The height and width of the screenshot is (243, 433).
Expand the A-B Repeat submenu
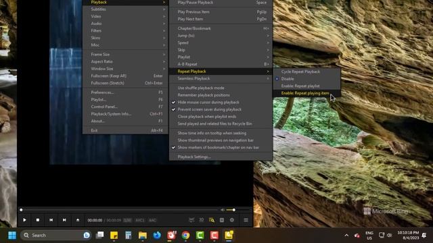click(221, 64)
